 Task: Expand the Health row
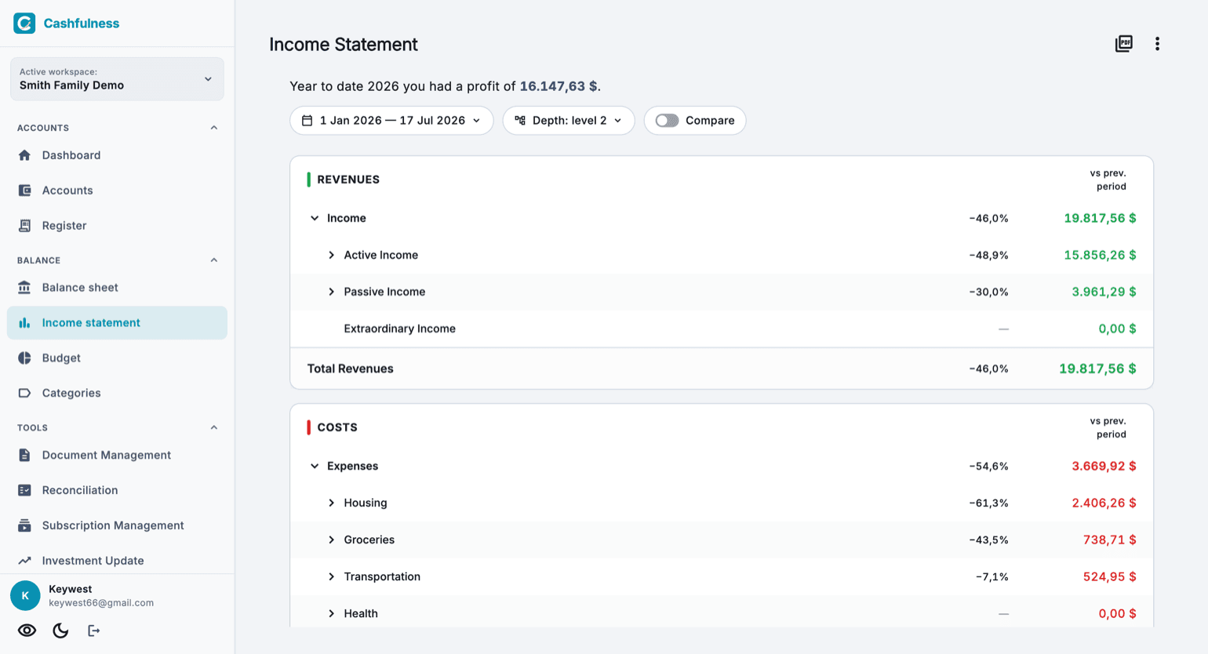click(x=331, y=614)
